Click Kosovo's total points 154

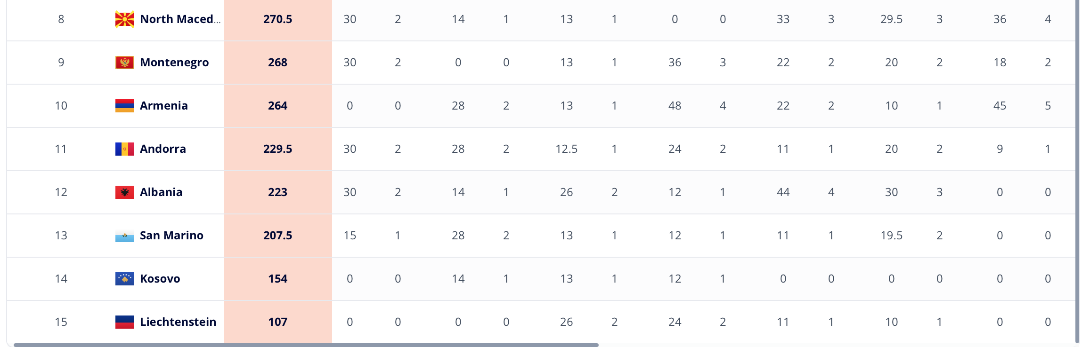pos(278,279)
